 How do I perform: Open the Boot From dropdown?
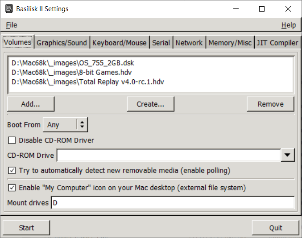pos(65,125)
